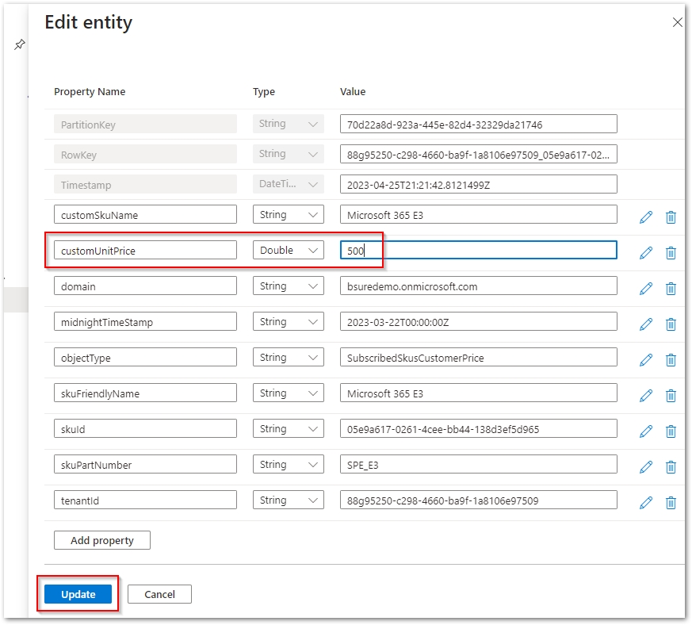692x625 pixels.
Task: Delete the tenantId property with trash icon
Action: coord(671,502)
